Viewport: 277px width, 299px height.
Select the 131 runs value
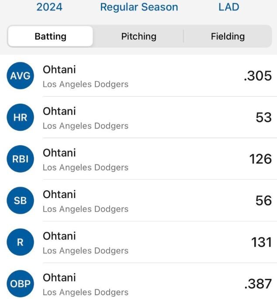pyautogui.click(x=261, y=242)
